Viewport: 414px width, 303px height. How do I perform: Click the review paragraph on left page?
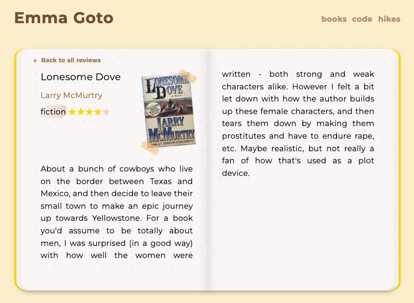[x=117, y=212]
